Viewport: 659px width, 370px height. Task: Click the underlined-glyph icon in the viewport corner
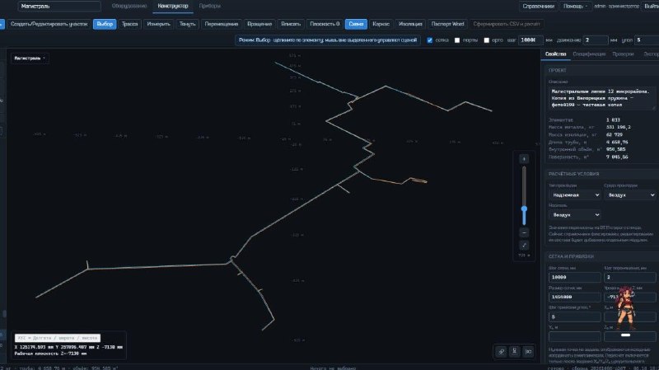(x=514, y=352)
